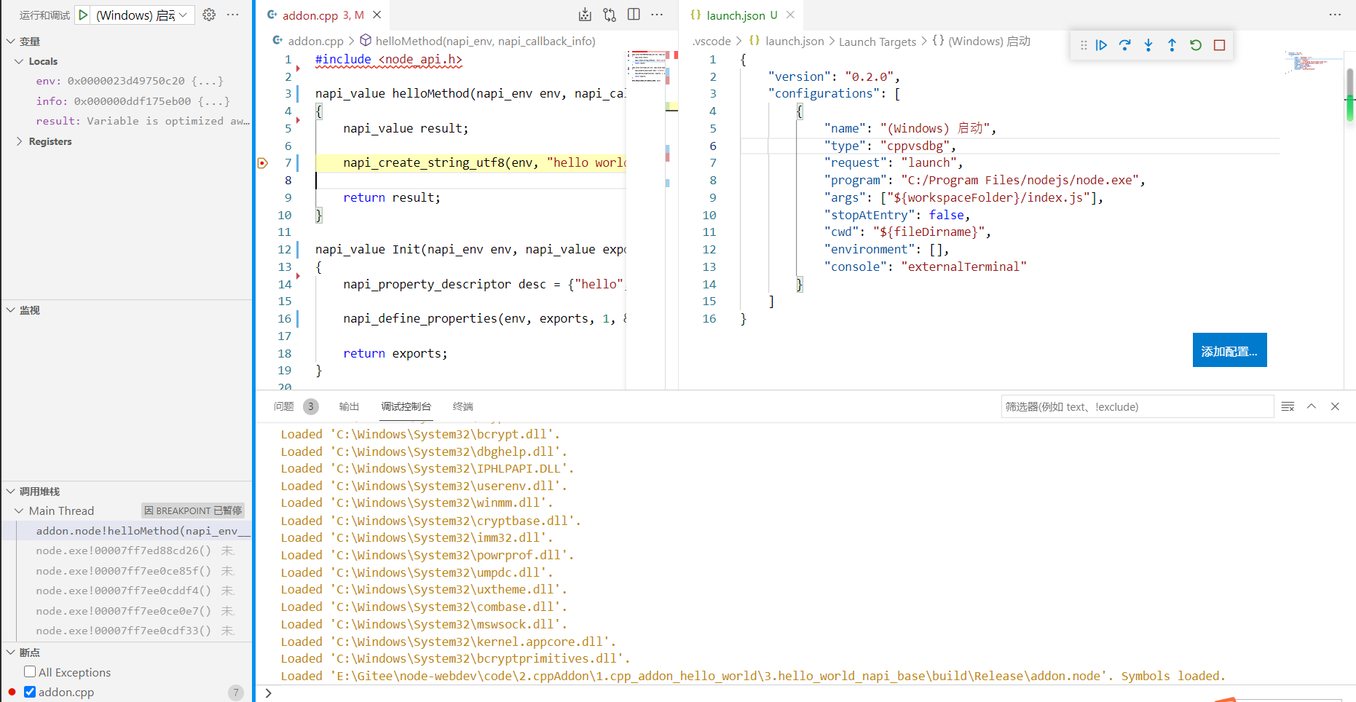Viewport: 1356px width, 702px height.
Task: Select the 调试控制台 panel tab
Action: 406,406
